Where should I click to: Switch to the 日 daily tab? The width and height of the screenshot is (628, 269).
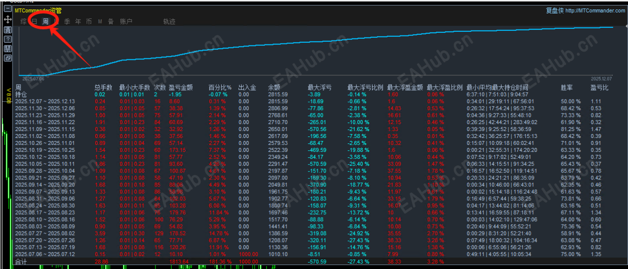(x=34, y=21)
